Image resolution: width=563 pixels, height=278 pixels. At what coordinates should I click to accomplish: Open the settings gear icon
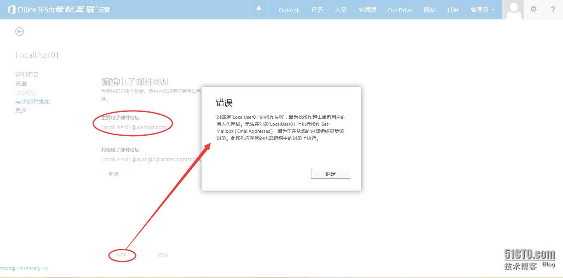533,9
